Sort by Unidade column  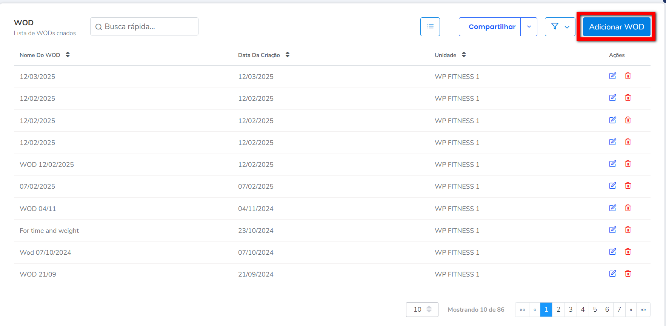(x=463, y=55)
